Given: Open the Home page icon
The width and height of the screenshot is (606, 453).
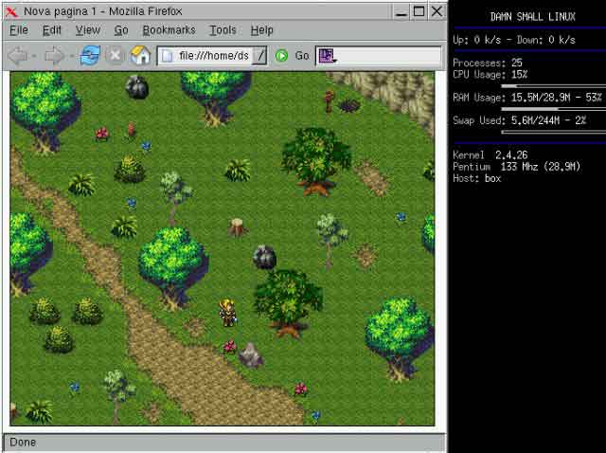Looking at the screenshot, I should click(140, 55).
